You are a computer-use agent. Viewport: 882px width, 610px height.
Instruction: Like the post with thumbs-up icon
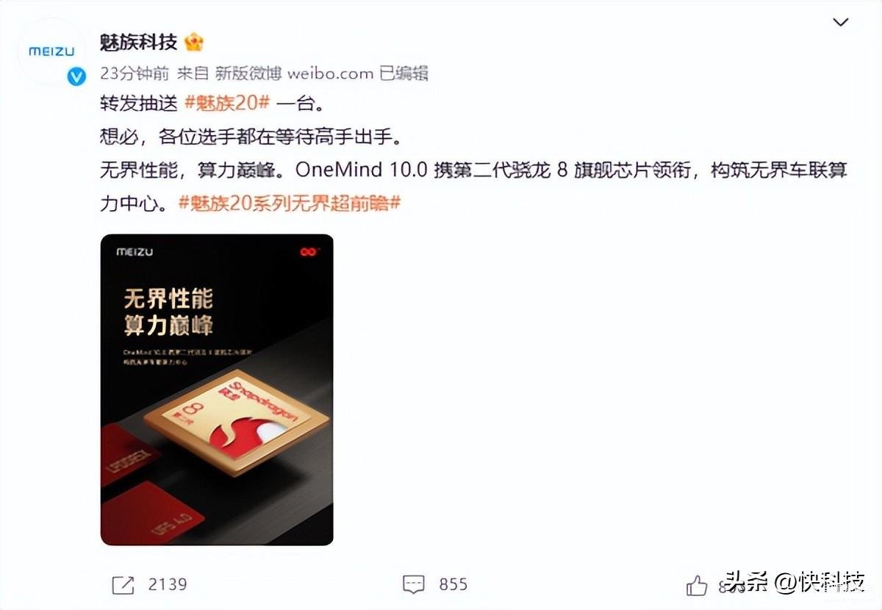(696, 585)
